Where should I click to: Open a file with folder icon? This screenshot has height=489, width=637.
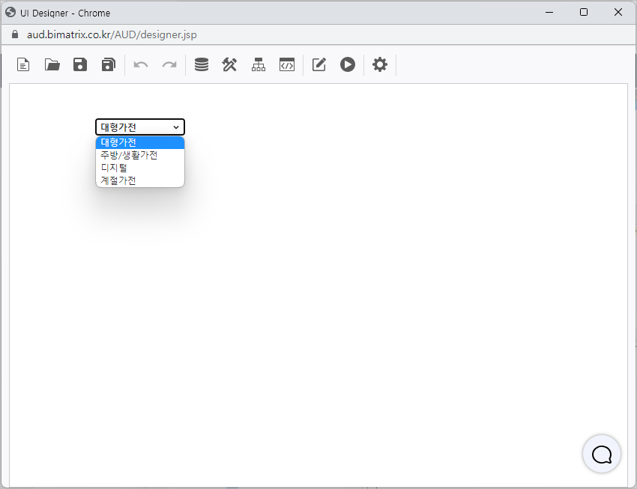tap(52, 65)
